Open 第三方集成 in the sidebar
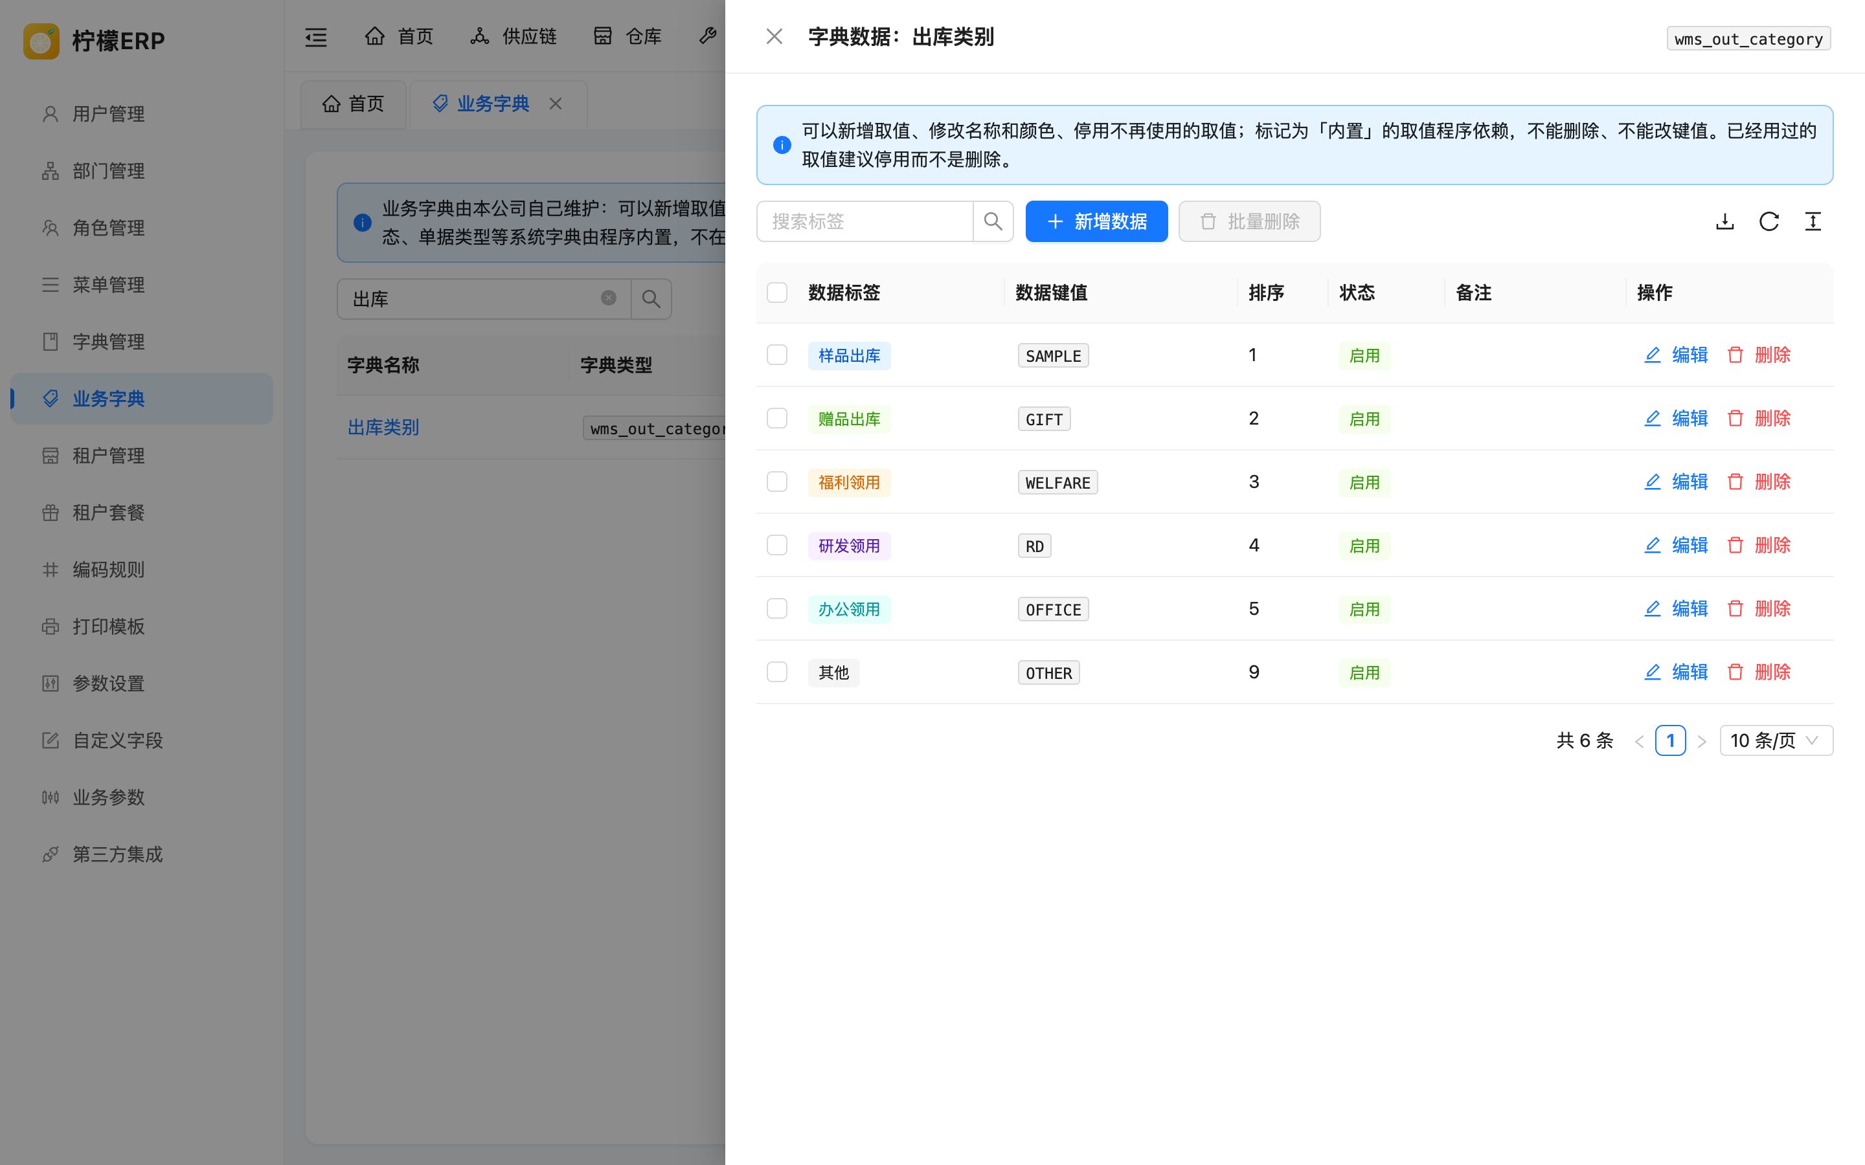 (x=142, y=854)
